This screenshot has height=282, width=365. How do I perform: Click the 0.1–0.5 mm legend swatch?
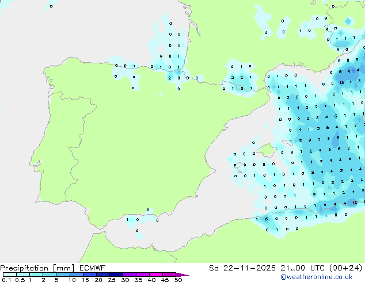tap(10, 275)
